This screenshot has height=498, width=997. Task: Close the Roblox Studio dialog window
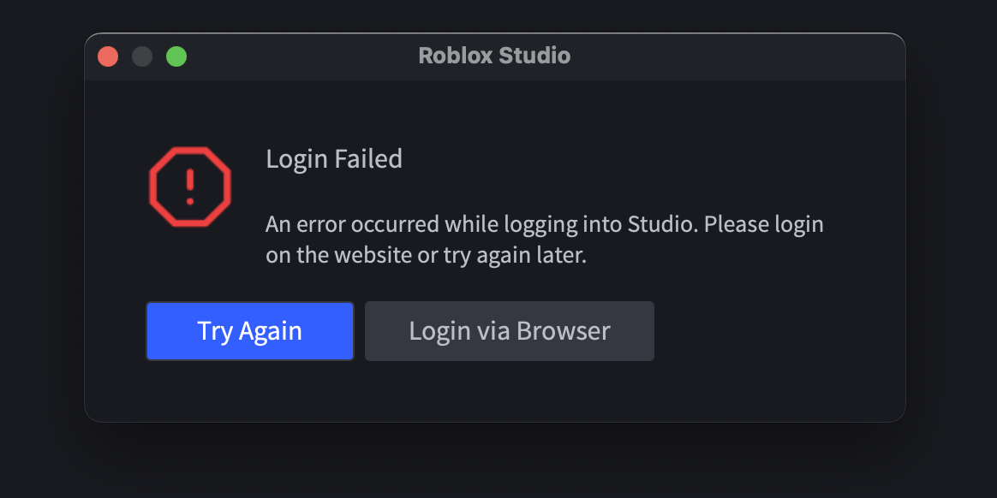point(108,56)
